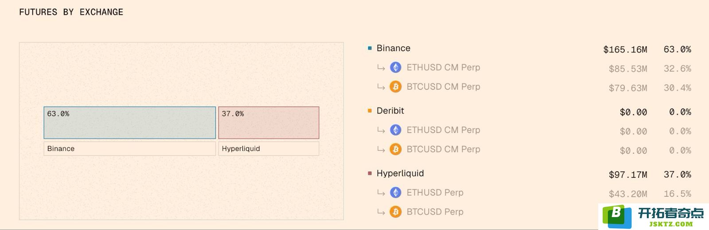
Task: Click the Bitcoin icon next to BTCUSD Perp
Action: click(x=396, y=212)
